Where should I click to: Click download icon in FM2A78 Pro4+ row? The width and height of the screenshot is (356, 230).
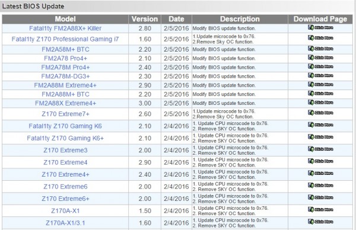pyautogui.click(x=320, y=57)
